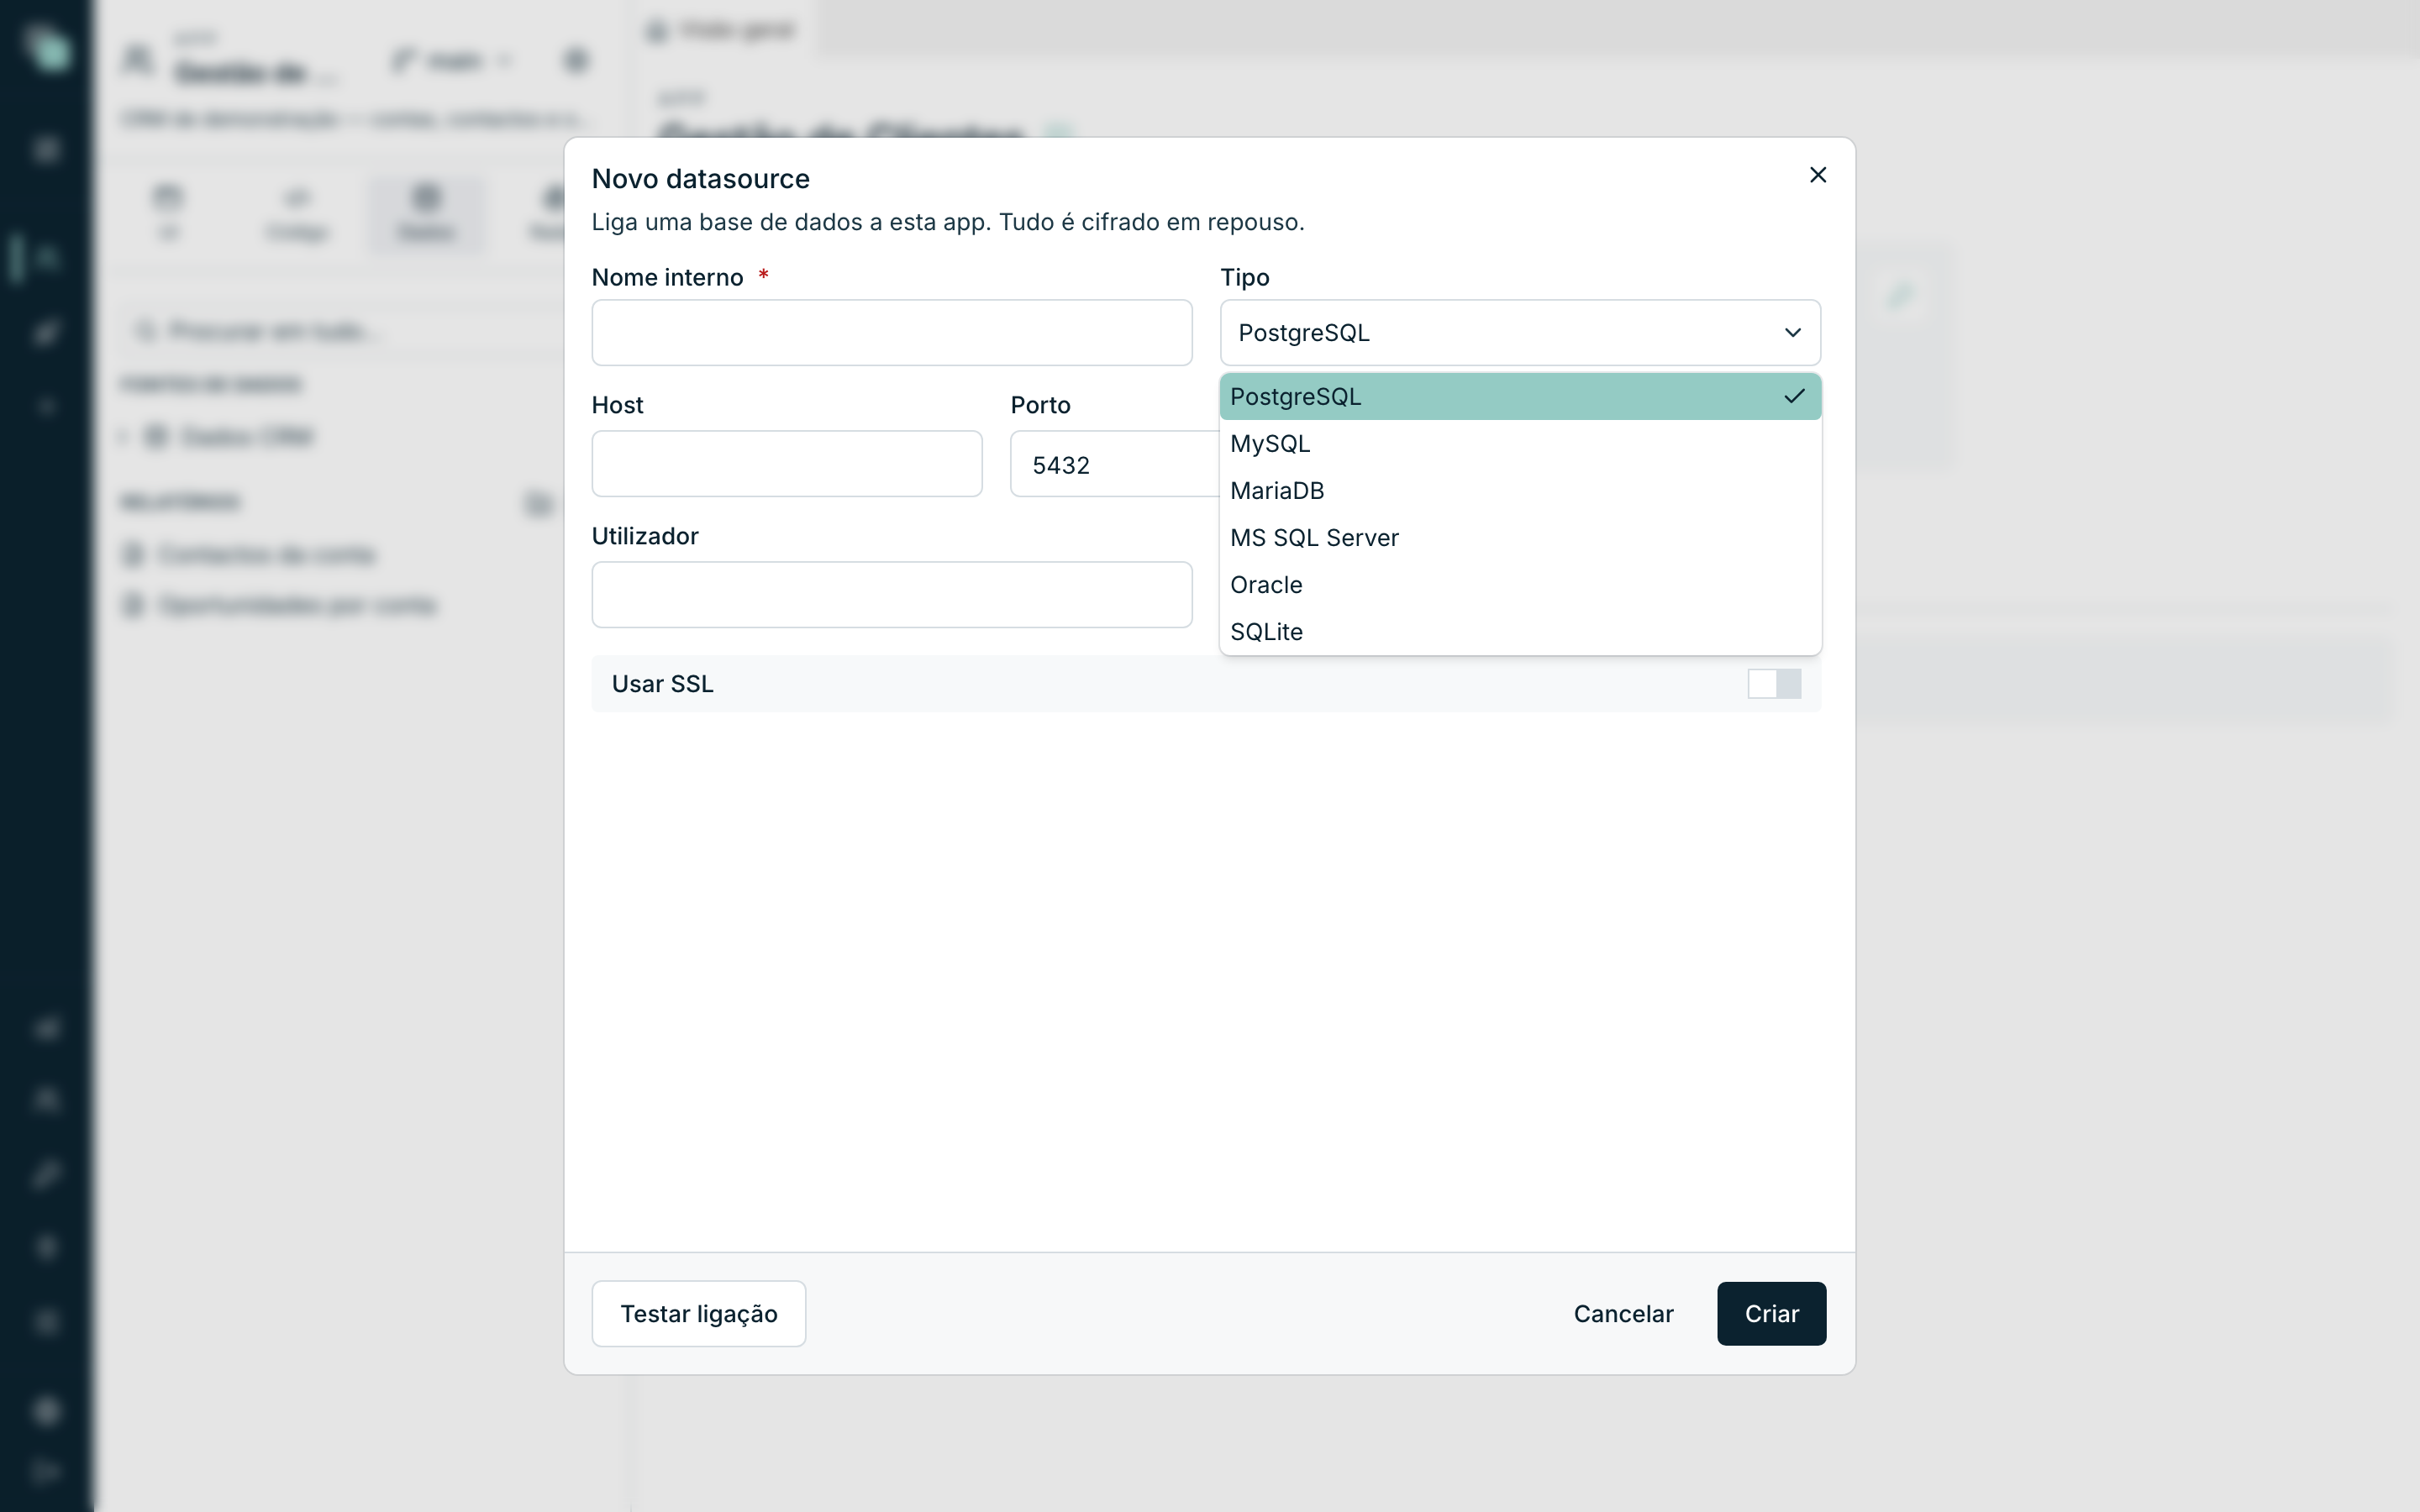Click the Testar ligação button
Viewport: 2420px width, 1512px height.
(x=699, y=1314)
